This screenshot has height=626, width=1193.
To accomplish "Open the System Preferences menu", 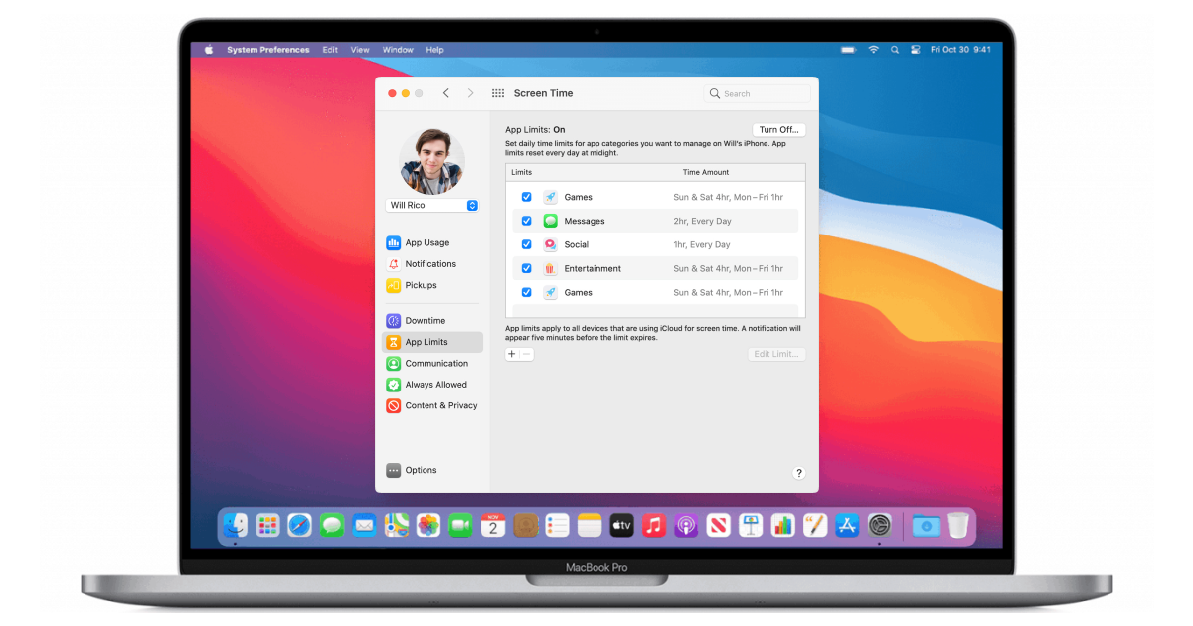I will click(267, 50).
